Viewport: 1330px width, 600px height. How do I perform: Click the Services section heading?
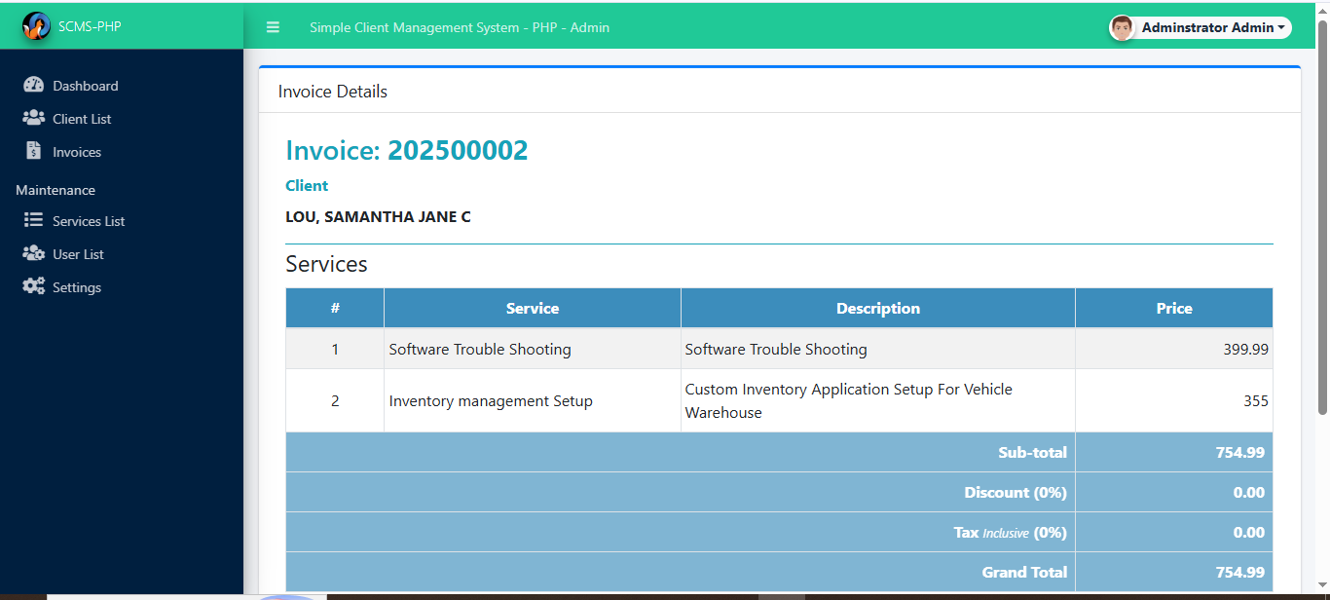(x=326, y=264)
